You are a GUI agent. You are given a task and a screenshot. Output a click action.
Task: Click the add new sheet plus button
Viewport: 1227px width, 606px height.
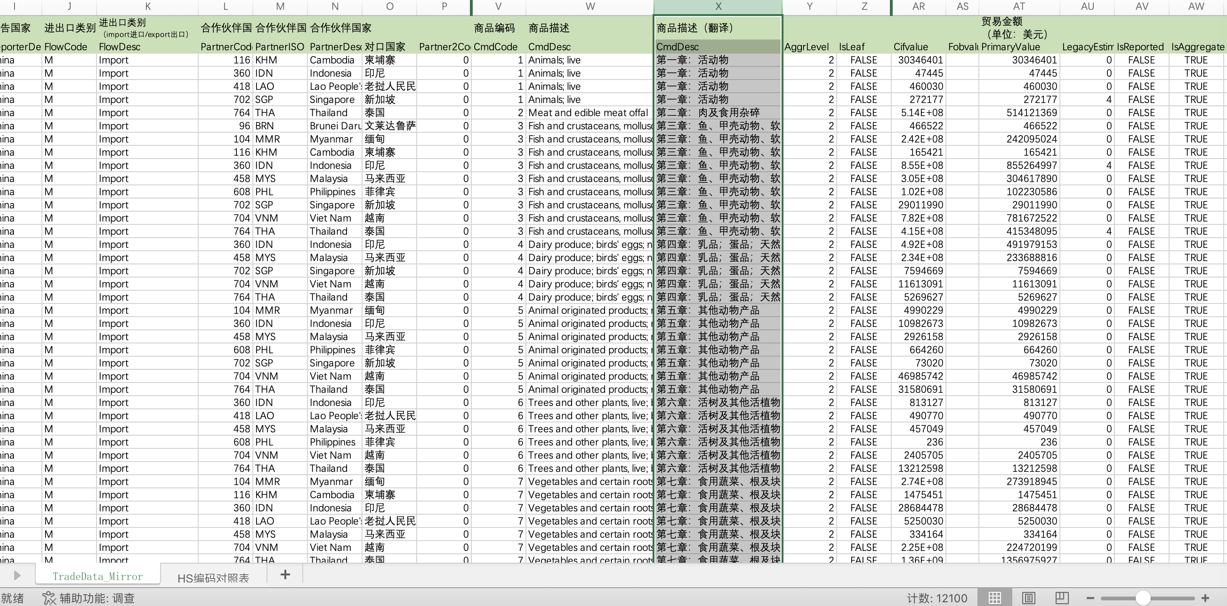(285, 574)
